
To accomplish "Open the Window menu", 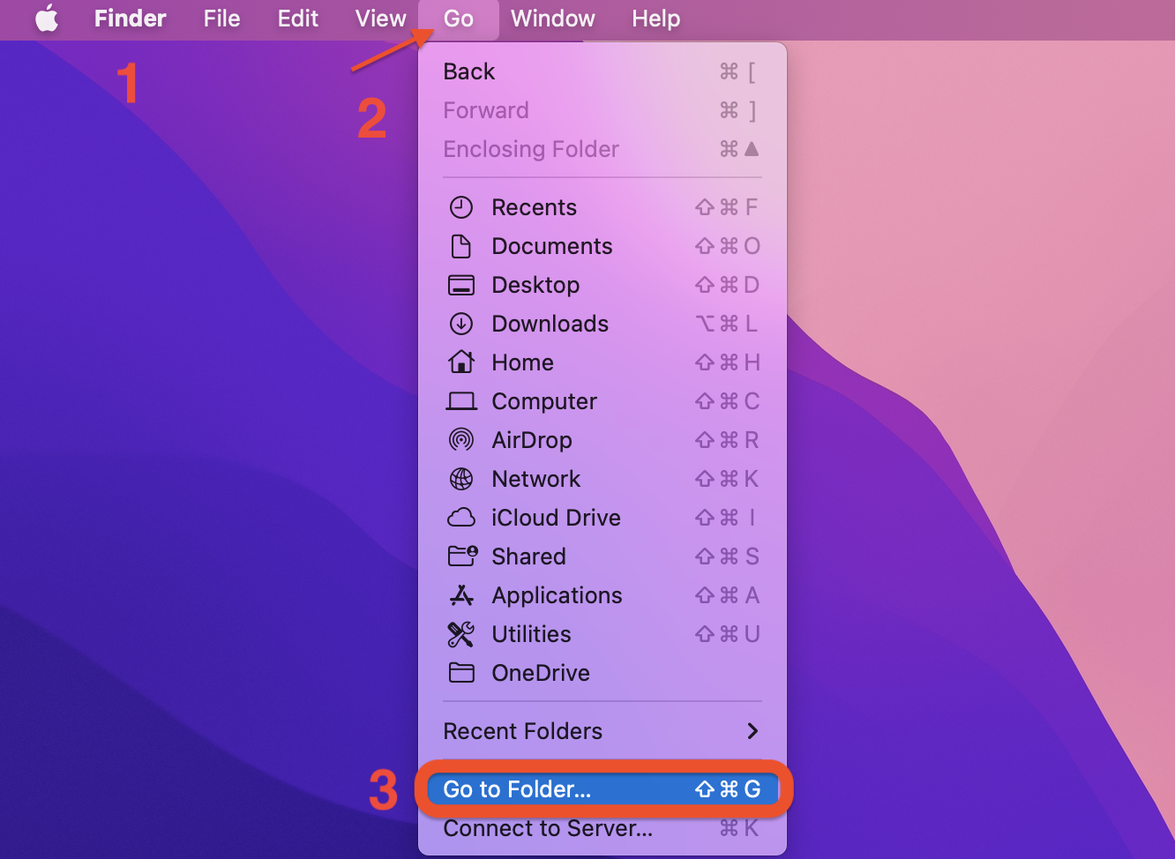I will point(552,19).
